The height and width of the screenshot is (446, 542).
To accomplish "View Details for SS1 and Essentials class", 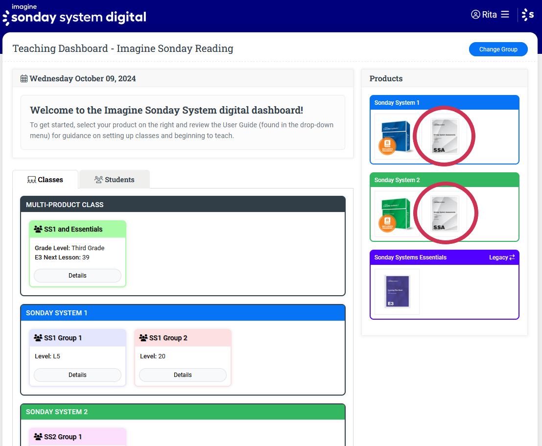I will coord(77,276).
